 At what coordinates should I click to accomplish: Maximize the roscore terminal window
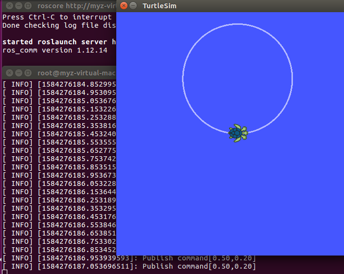28,6
